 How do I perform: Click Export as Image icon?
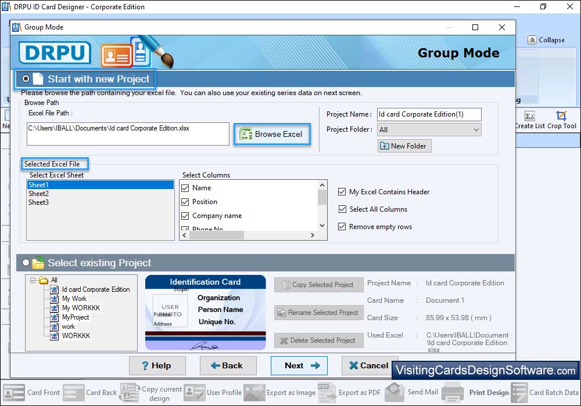(x=254, y=393)
